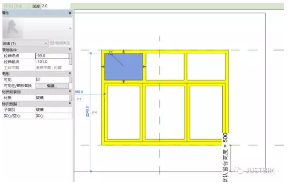
Task: Select the top right window pane
Action: point(206,67)
